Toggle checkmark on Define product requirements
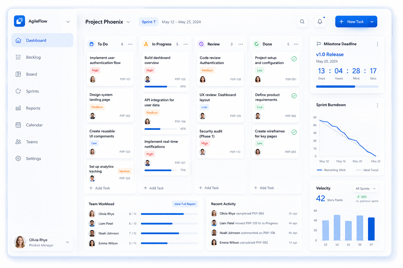This screenshot has height=268, width=403. [294, 96]
